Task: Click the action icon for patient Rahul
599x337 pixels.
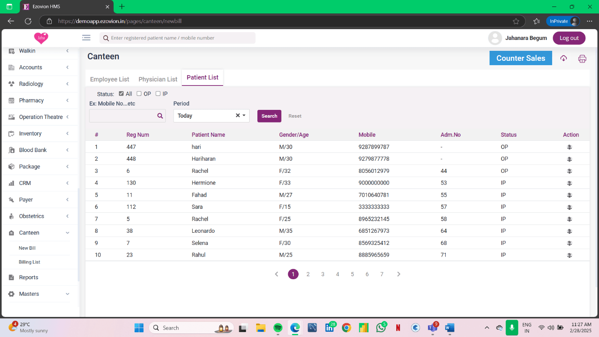Action: click(569, 255)
